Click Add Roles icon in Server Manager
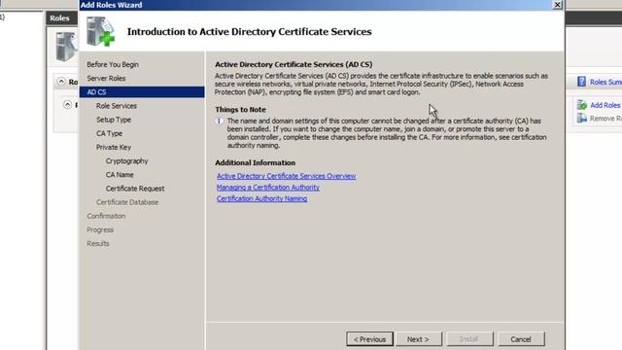 (581, 105)
